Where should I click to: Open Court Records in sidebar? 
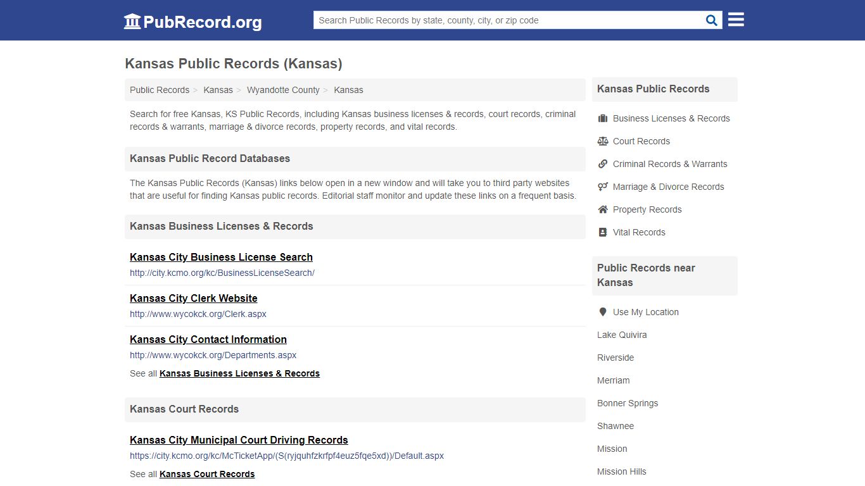tap(641, 141)
